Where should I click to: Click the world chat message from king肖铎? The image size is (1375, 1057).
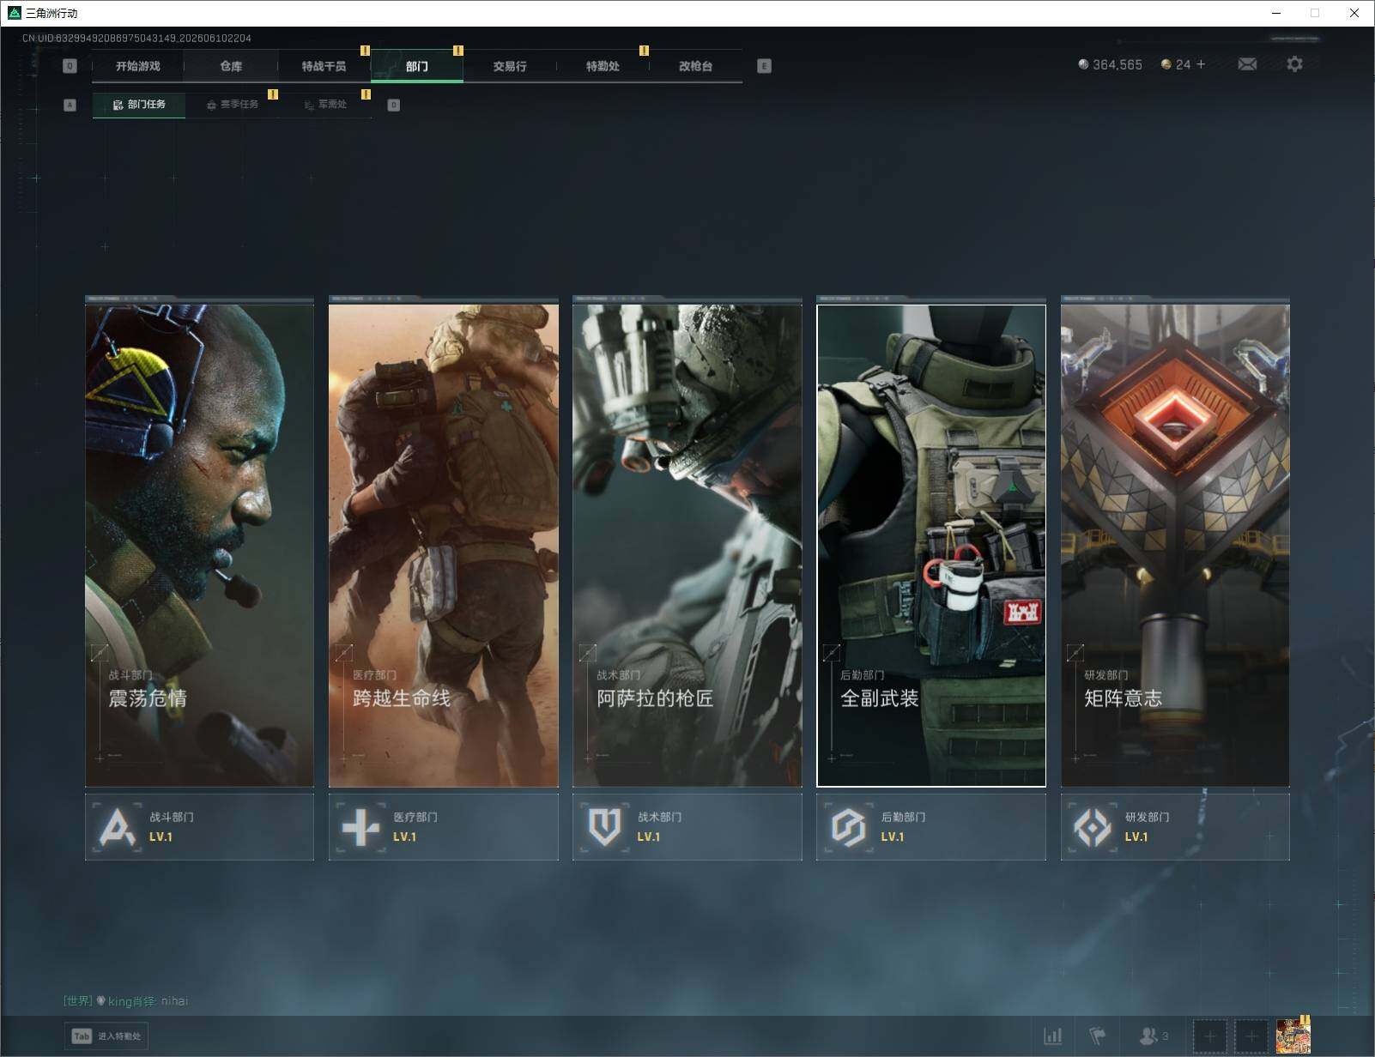[x=125, y=1001]
